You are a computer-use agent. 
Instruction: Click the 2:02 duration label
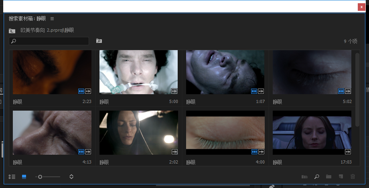(x=174, y=162)
